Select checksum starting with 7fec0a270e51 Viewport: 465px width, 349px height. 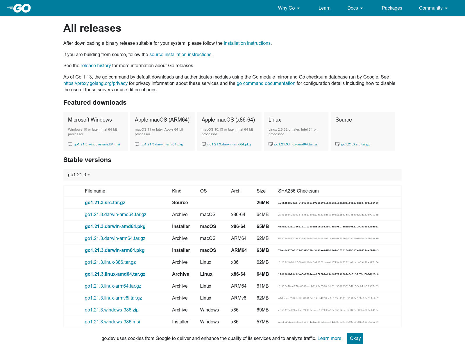pyautogui.click(x=328, y=251)
